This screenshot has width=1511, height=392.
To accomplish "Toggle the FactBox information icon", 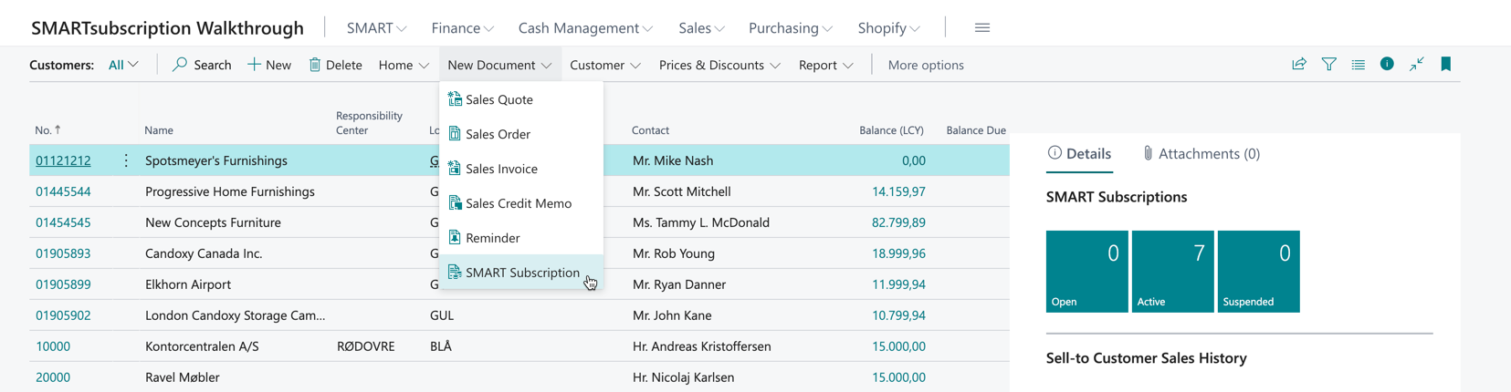I will coord(1387,64).
